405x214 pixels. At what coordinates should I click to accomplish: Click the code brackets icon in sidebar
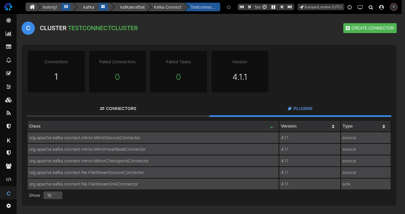pos(9,179)
